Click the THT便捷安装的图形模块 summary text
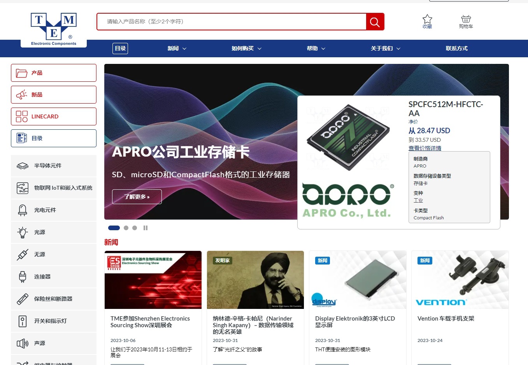The image size is (528, 365). pos(343,349)
